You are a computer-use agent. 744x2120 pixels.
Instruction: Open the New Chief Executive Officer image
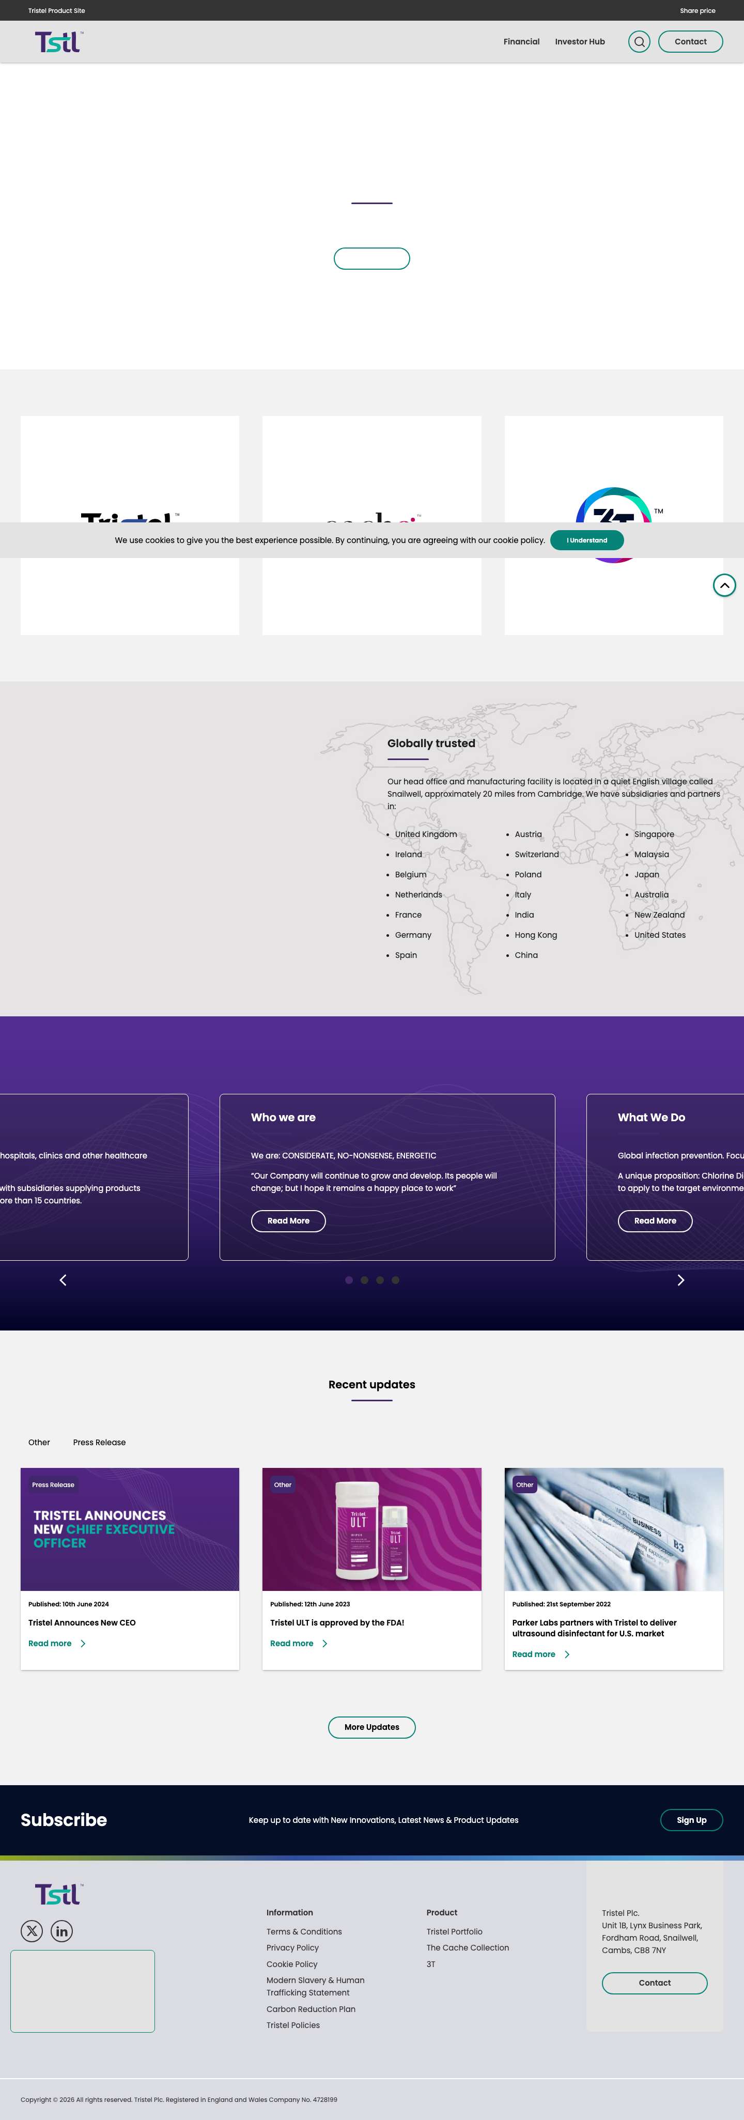(130, 1529)
